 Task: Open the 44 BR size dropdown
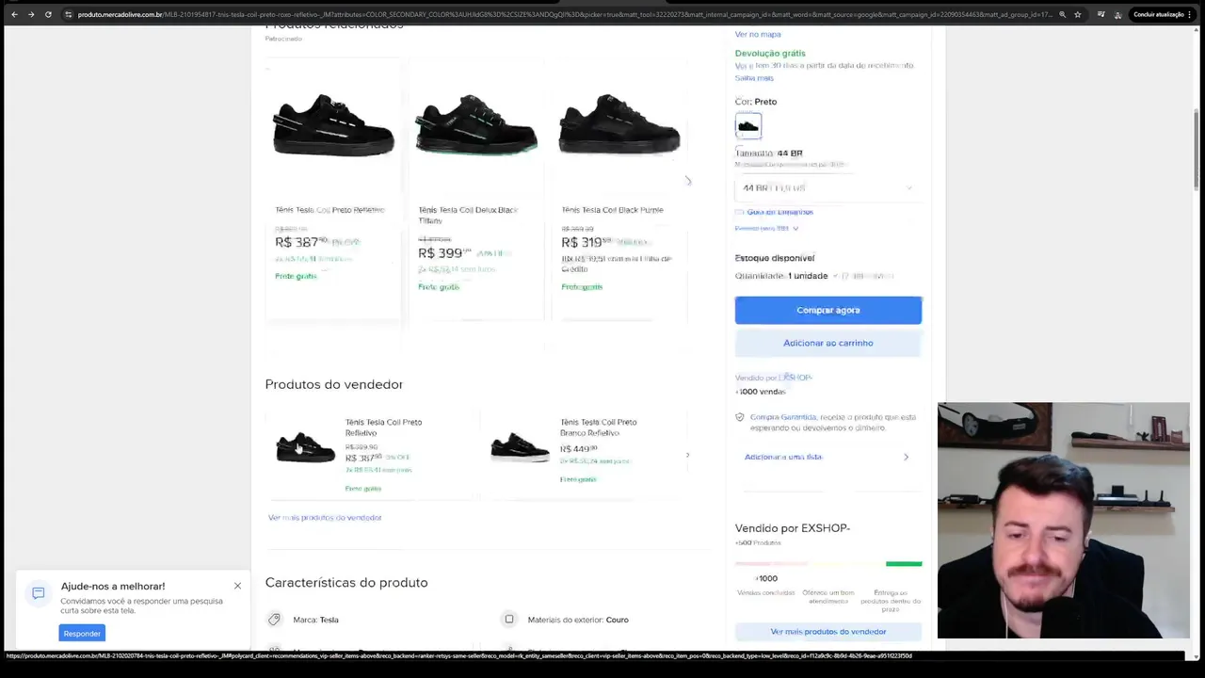click(x=827, y=187)
